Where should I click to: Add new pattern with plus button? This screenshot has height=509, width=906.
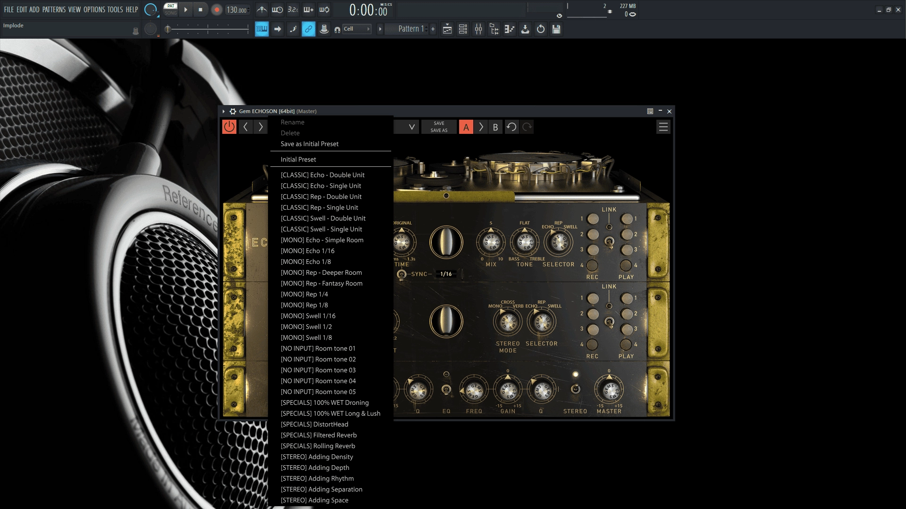(433, 29)
